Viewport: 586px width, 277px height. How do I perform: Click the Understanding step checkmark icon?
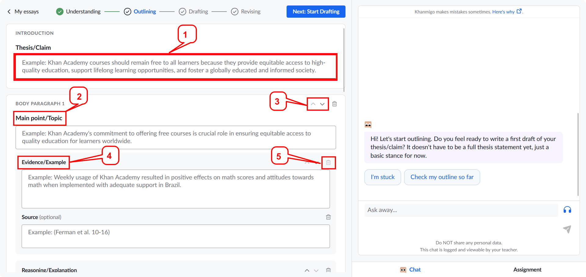tap(60, 12)
